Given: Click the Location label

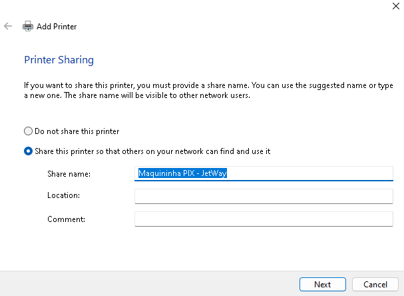Looking at the screenshot, I should pos(64,196).
